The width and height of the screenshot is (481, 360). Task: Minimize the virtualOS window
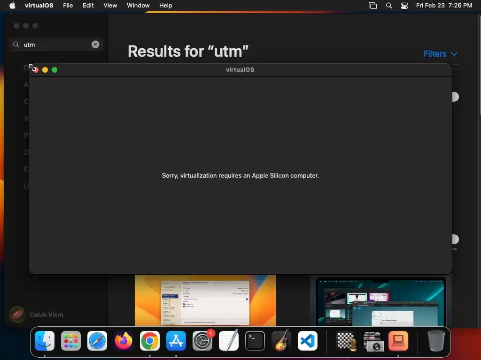(x=45, y=70)
